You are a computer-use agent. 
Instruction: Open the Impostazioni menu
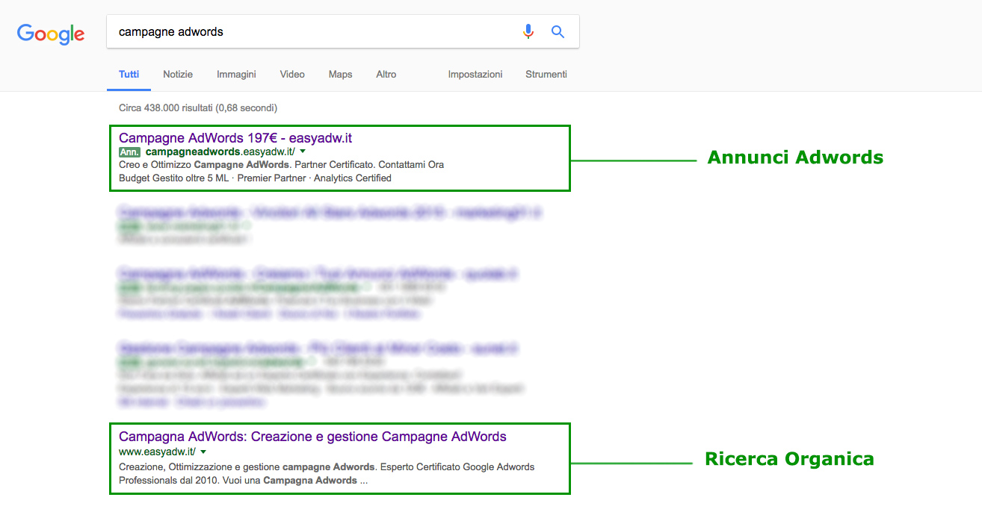coord(476,74)
